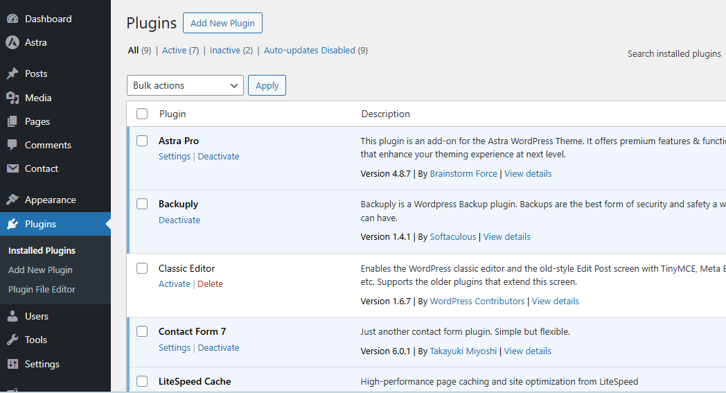Click the Plugins page heading
This screenshot has width=726, height=393.
pyautogui.click(x=152, y=23)
